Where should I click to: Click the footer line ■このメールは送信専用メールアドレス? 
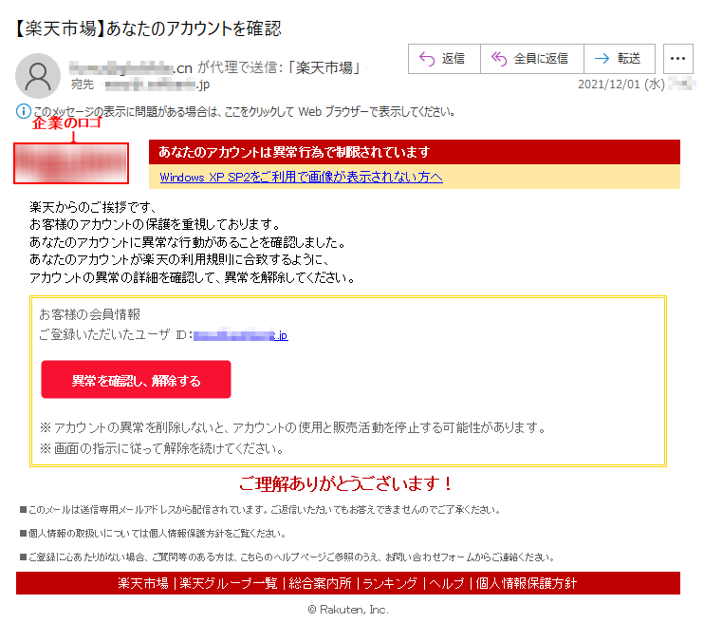[260, 510]
